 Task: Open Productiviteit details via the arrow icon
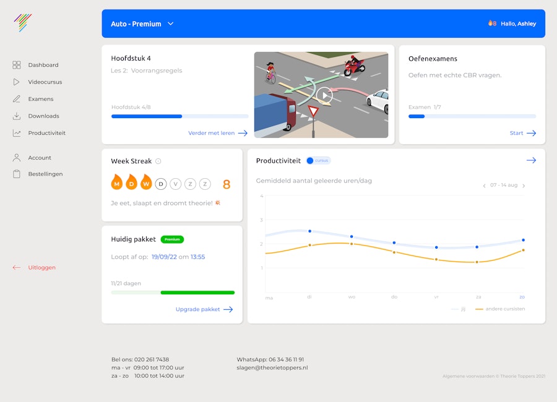click(x=531, y=160)
